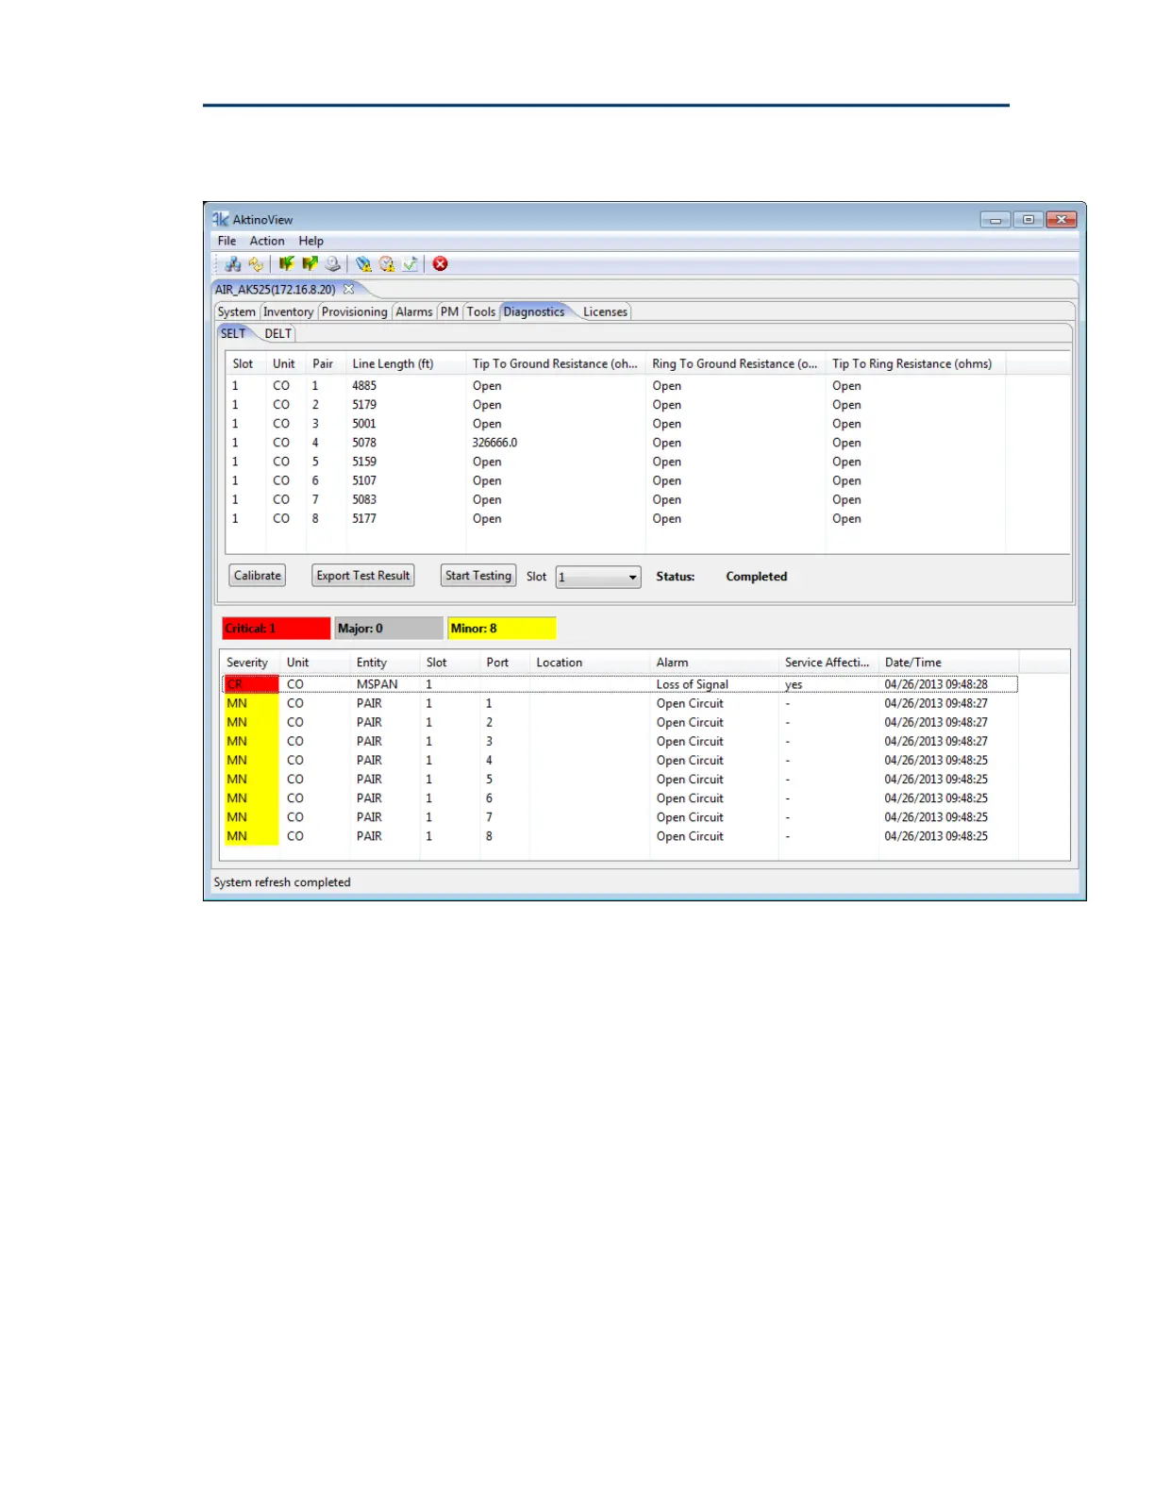Sort by Tip To Ground Resistance column header

pos(556,363)
